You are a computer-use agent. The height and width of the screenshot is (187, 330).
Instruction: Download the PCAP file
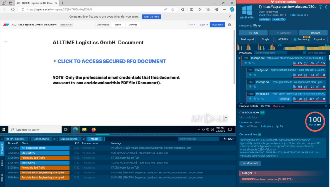[x=228, y=139]
